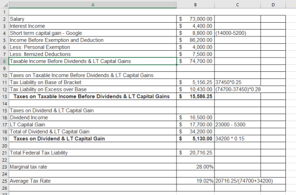Click the Salary label cell

[92, 19]
